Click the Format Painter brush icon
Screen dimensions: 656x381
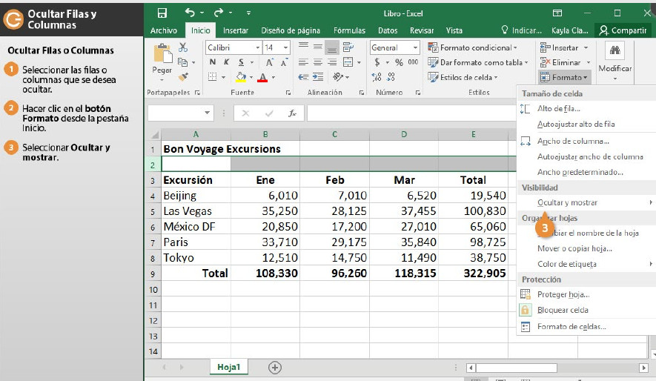click(x=183, y=76)
